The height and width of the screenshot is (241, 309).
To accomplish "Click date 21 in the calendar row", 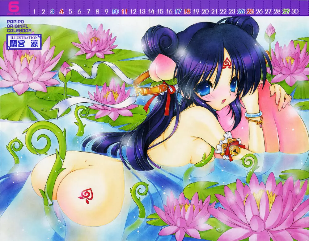I will pos(214,12).
